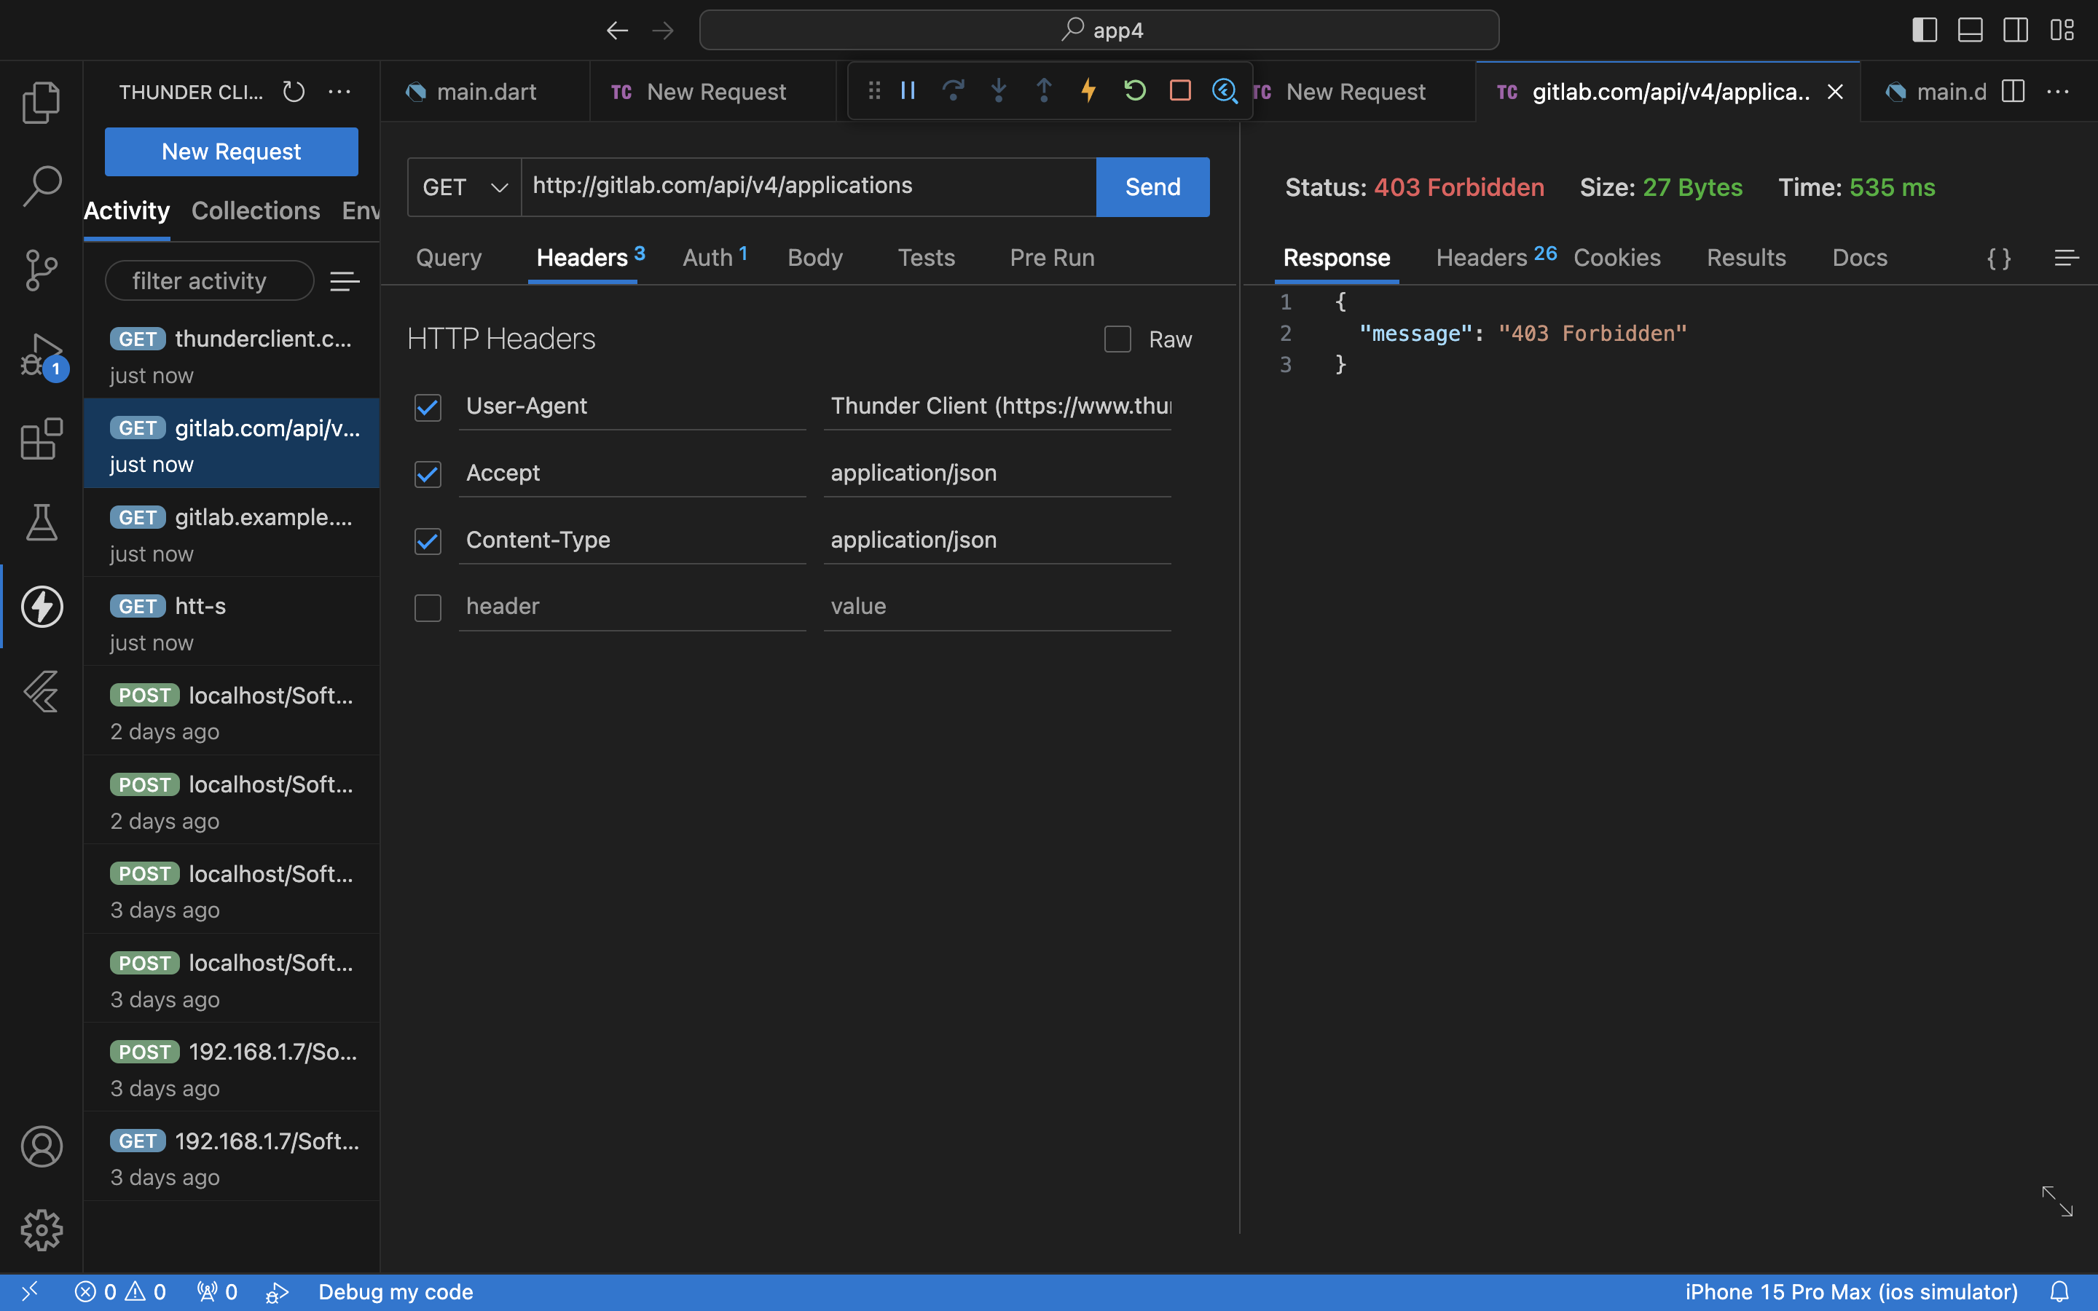Enable the Raw headers checkbox
Viewport: 2098px width, 1311px height.
[1117, 339]
